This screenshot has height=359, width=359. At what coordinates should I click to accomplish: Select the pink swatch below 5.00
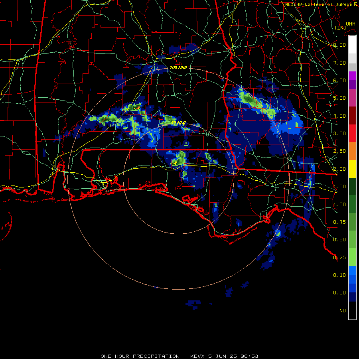(x=352, y=98)
